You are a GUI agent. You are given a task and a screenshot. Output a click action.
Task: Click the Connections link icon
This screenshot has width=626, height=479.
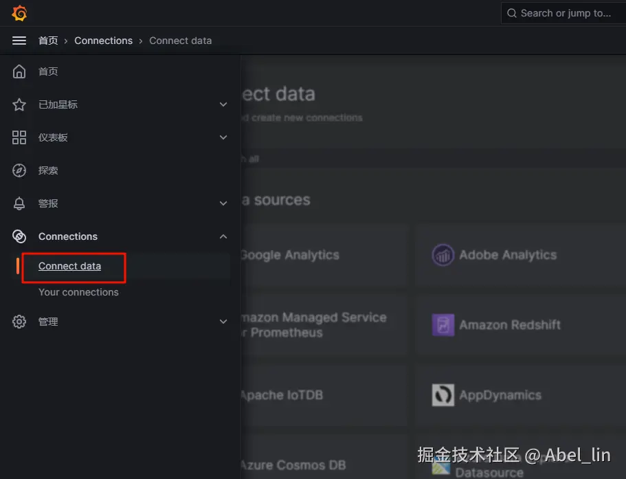[19, 236]
